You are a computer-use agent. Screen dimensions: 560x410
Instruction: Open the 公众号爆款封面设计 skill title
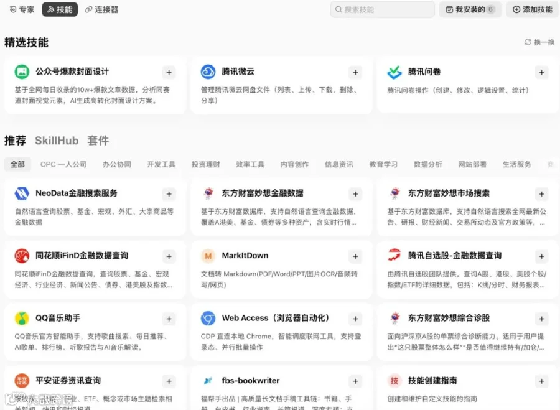pos(72,72)
